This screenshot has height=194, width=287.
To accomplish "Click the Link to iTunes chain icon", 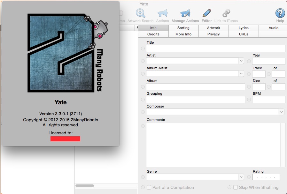I will (226, 13).
